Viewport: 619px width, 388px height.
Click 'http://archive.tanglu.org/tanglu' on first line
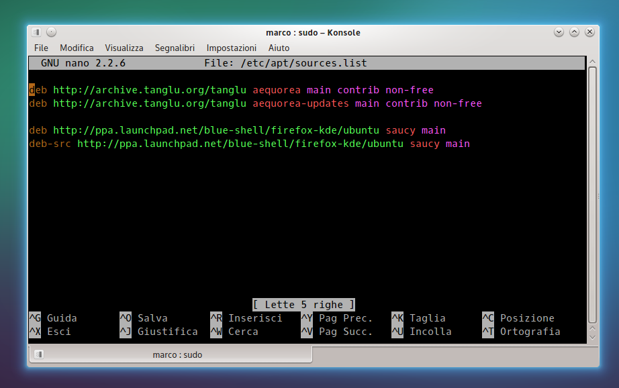tap(150, 90)
